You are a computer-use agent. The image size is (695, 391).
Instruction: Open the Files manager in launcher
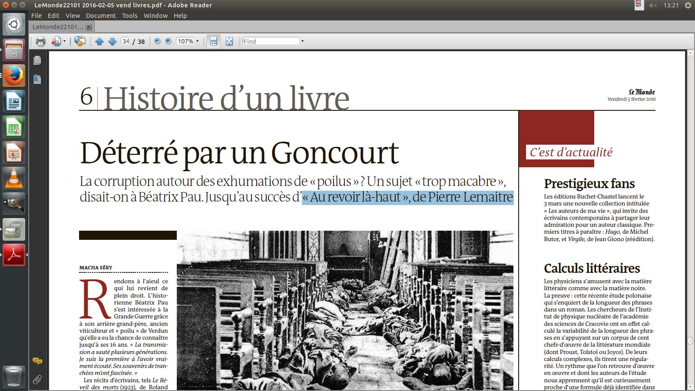pyautogui.click(x=14, y=50)
